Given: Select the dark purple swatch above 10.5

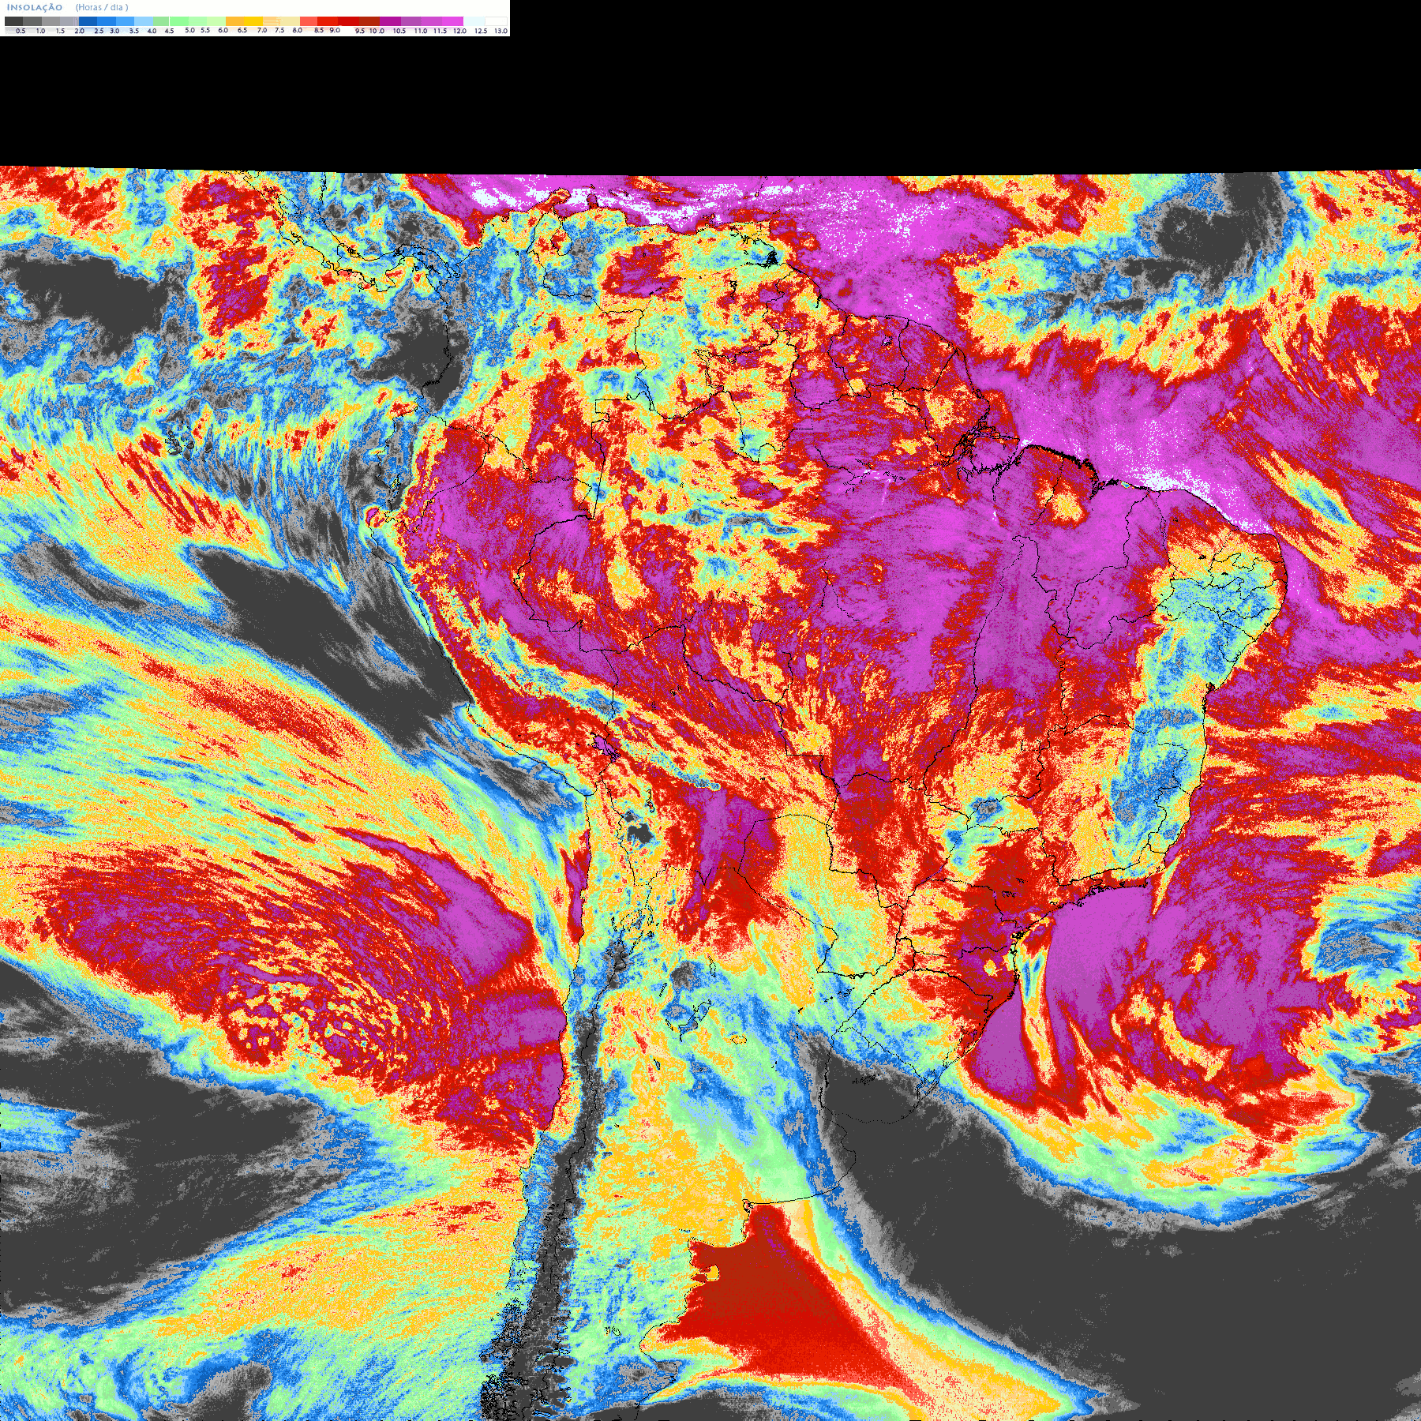Looking at the screenshot, I should pos(390,21).
